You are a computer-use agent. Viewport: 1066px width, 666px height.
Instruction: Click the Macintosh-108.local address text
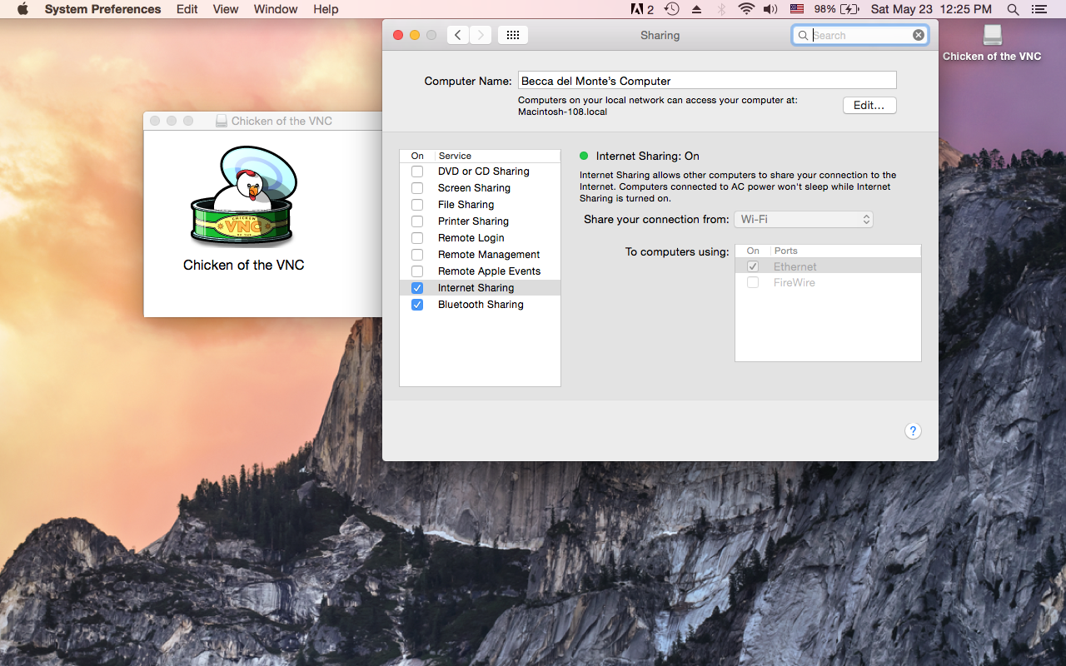pyautogui.click(x=562, y=112)
